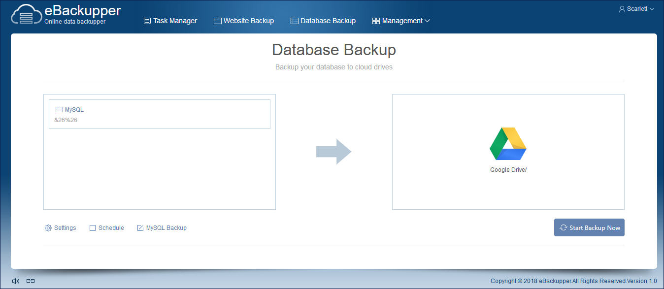Click the pencil edit icon near MySQL Backup
Viewport: 664px width, 289px height.
tap(140, 228)
